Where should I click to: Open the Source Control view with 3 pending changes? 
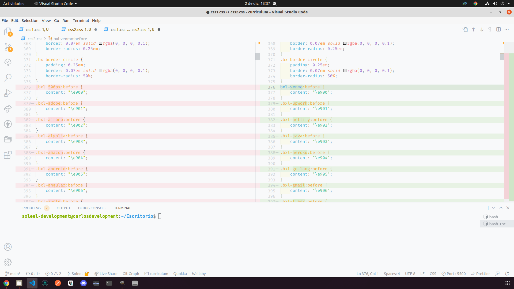tap(8, 47)
